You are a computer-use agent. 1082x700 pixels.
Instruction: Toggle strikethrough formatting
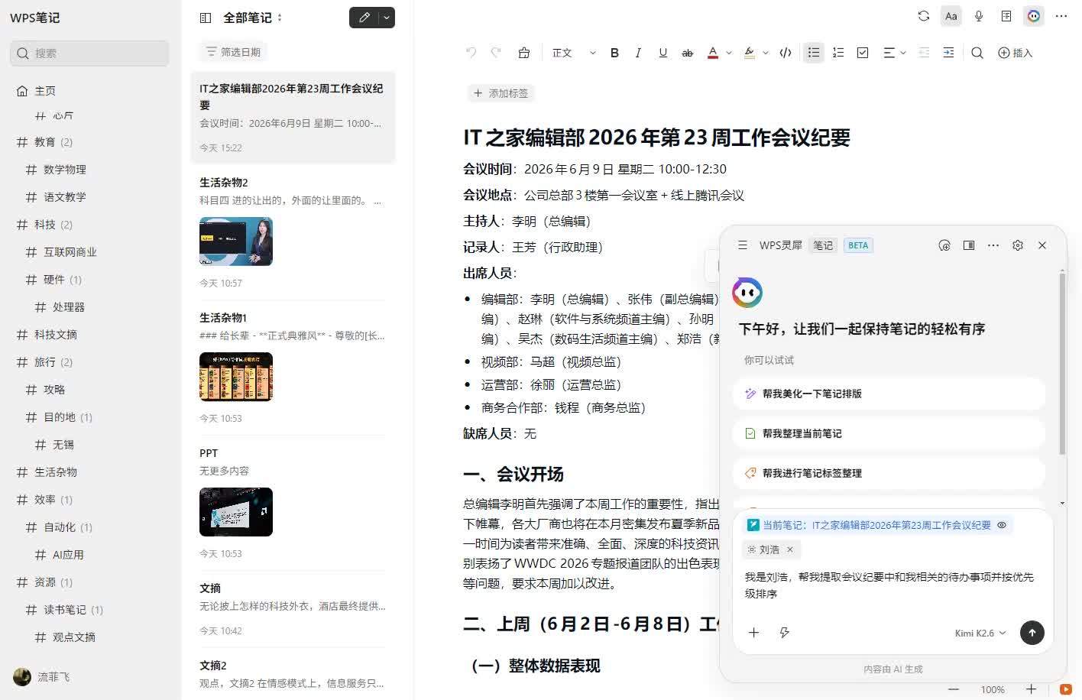[x=687, y=53]
